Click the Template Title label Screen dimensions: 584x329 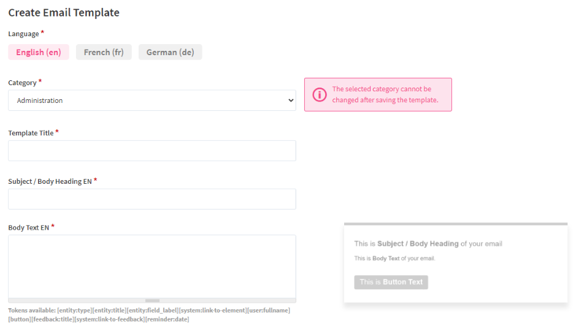[31, 133]
